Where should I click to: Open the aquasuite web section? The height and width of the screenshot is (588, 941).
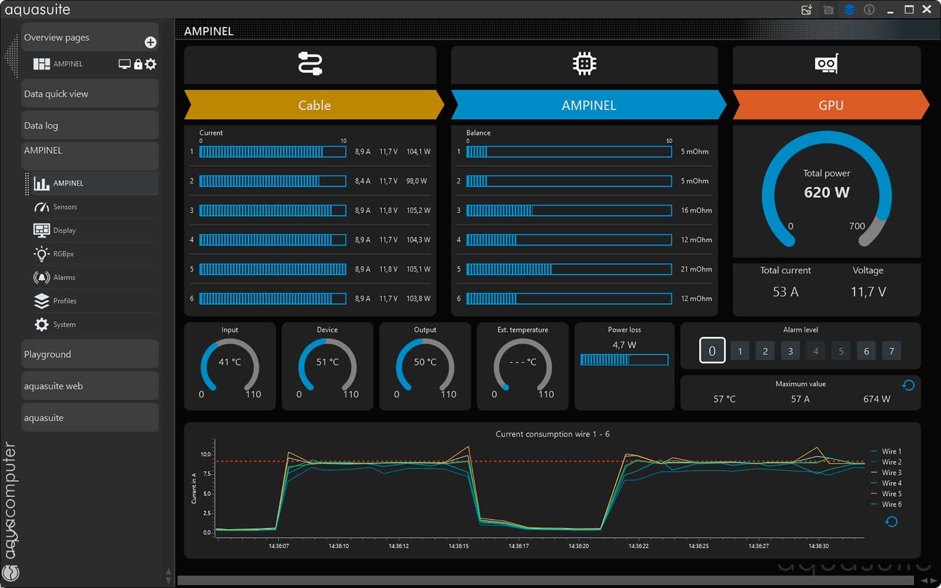[x=90, y=386]
